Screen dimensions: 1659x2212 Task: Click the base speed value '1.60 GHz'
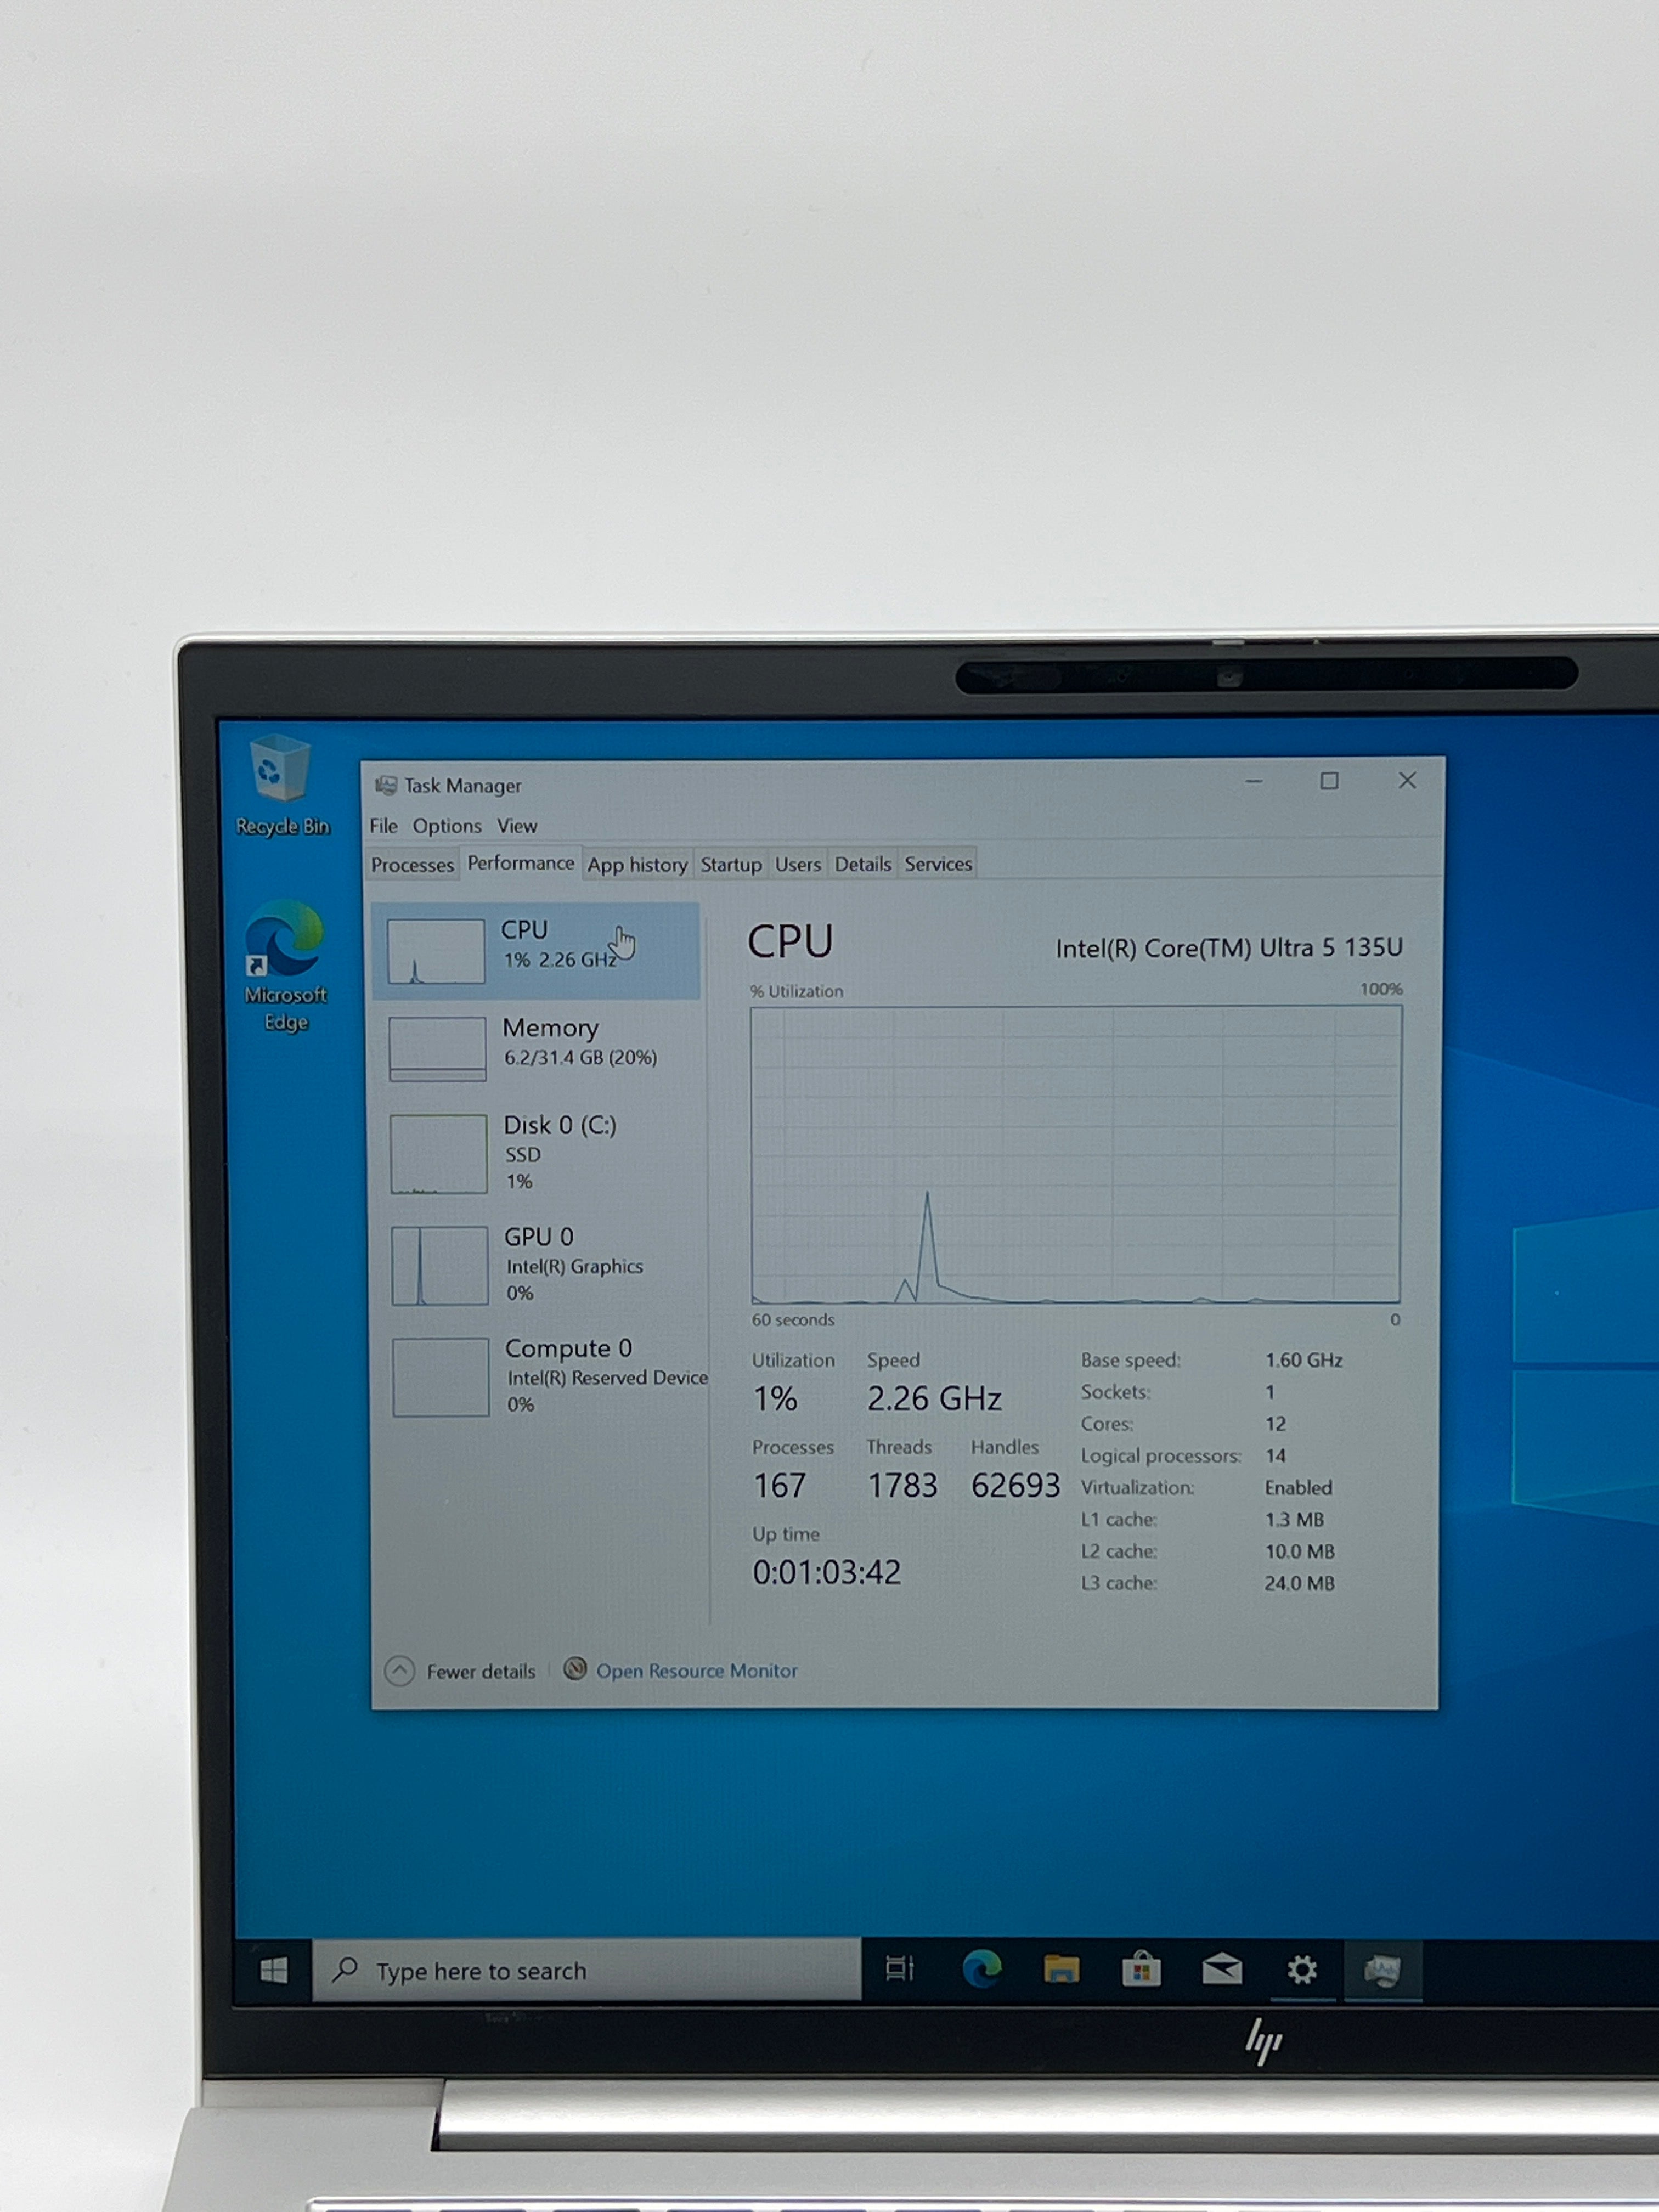[1304, 1360]
